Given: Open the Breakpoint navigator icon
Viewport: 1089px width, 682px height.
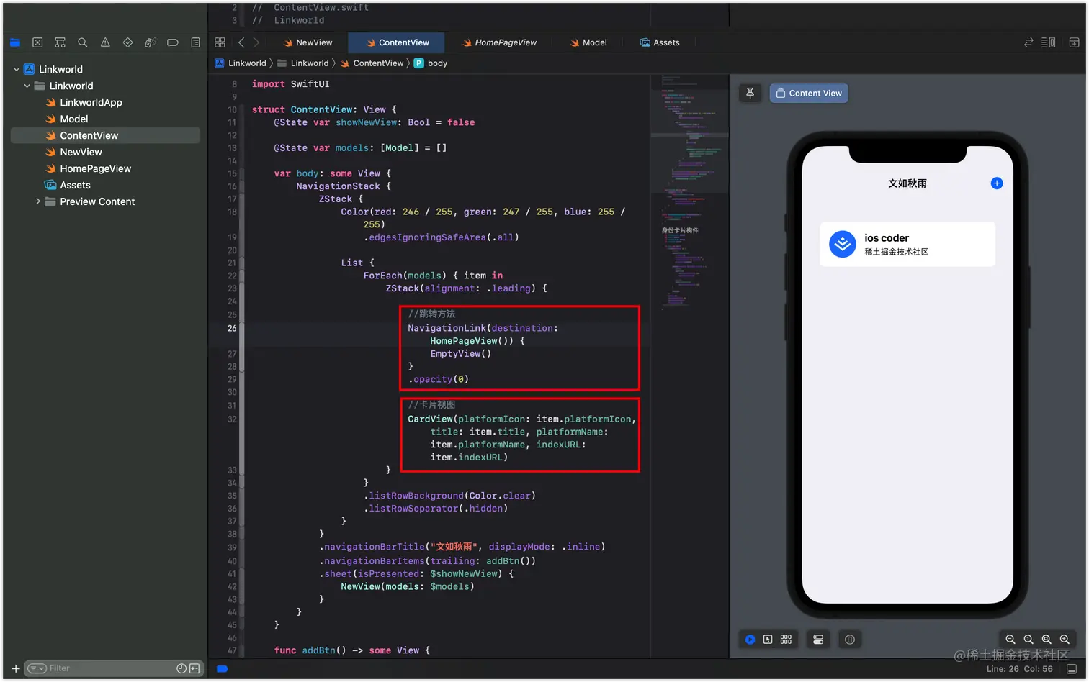Looking at the screenshot, I should point(173,42).
